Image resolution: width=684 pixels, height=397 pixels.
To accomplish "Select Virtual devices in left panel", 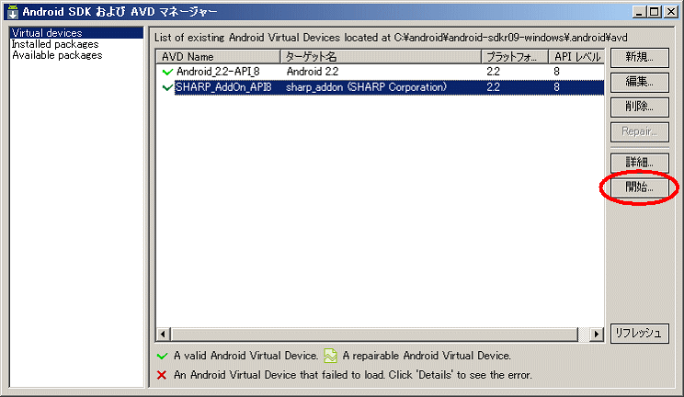I will pos(76,33).
